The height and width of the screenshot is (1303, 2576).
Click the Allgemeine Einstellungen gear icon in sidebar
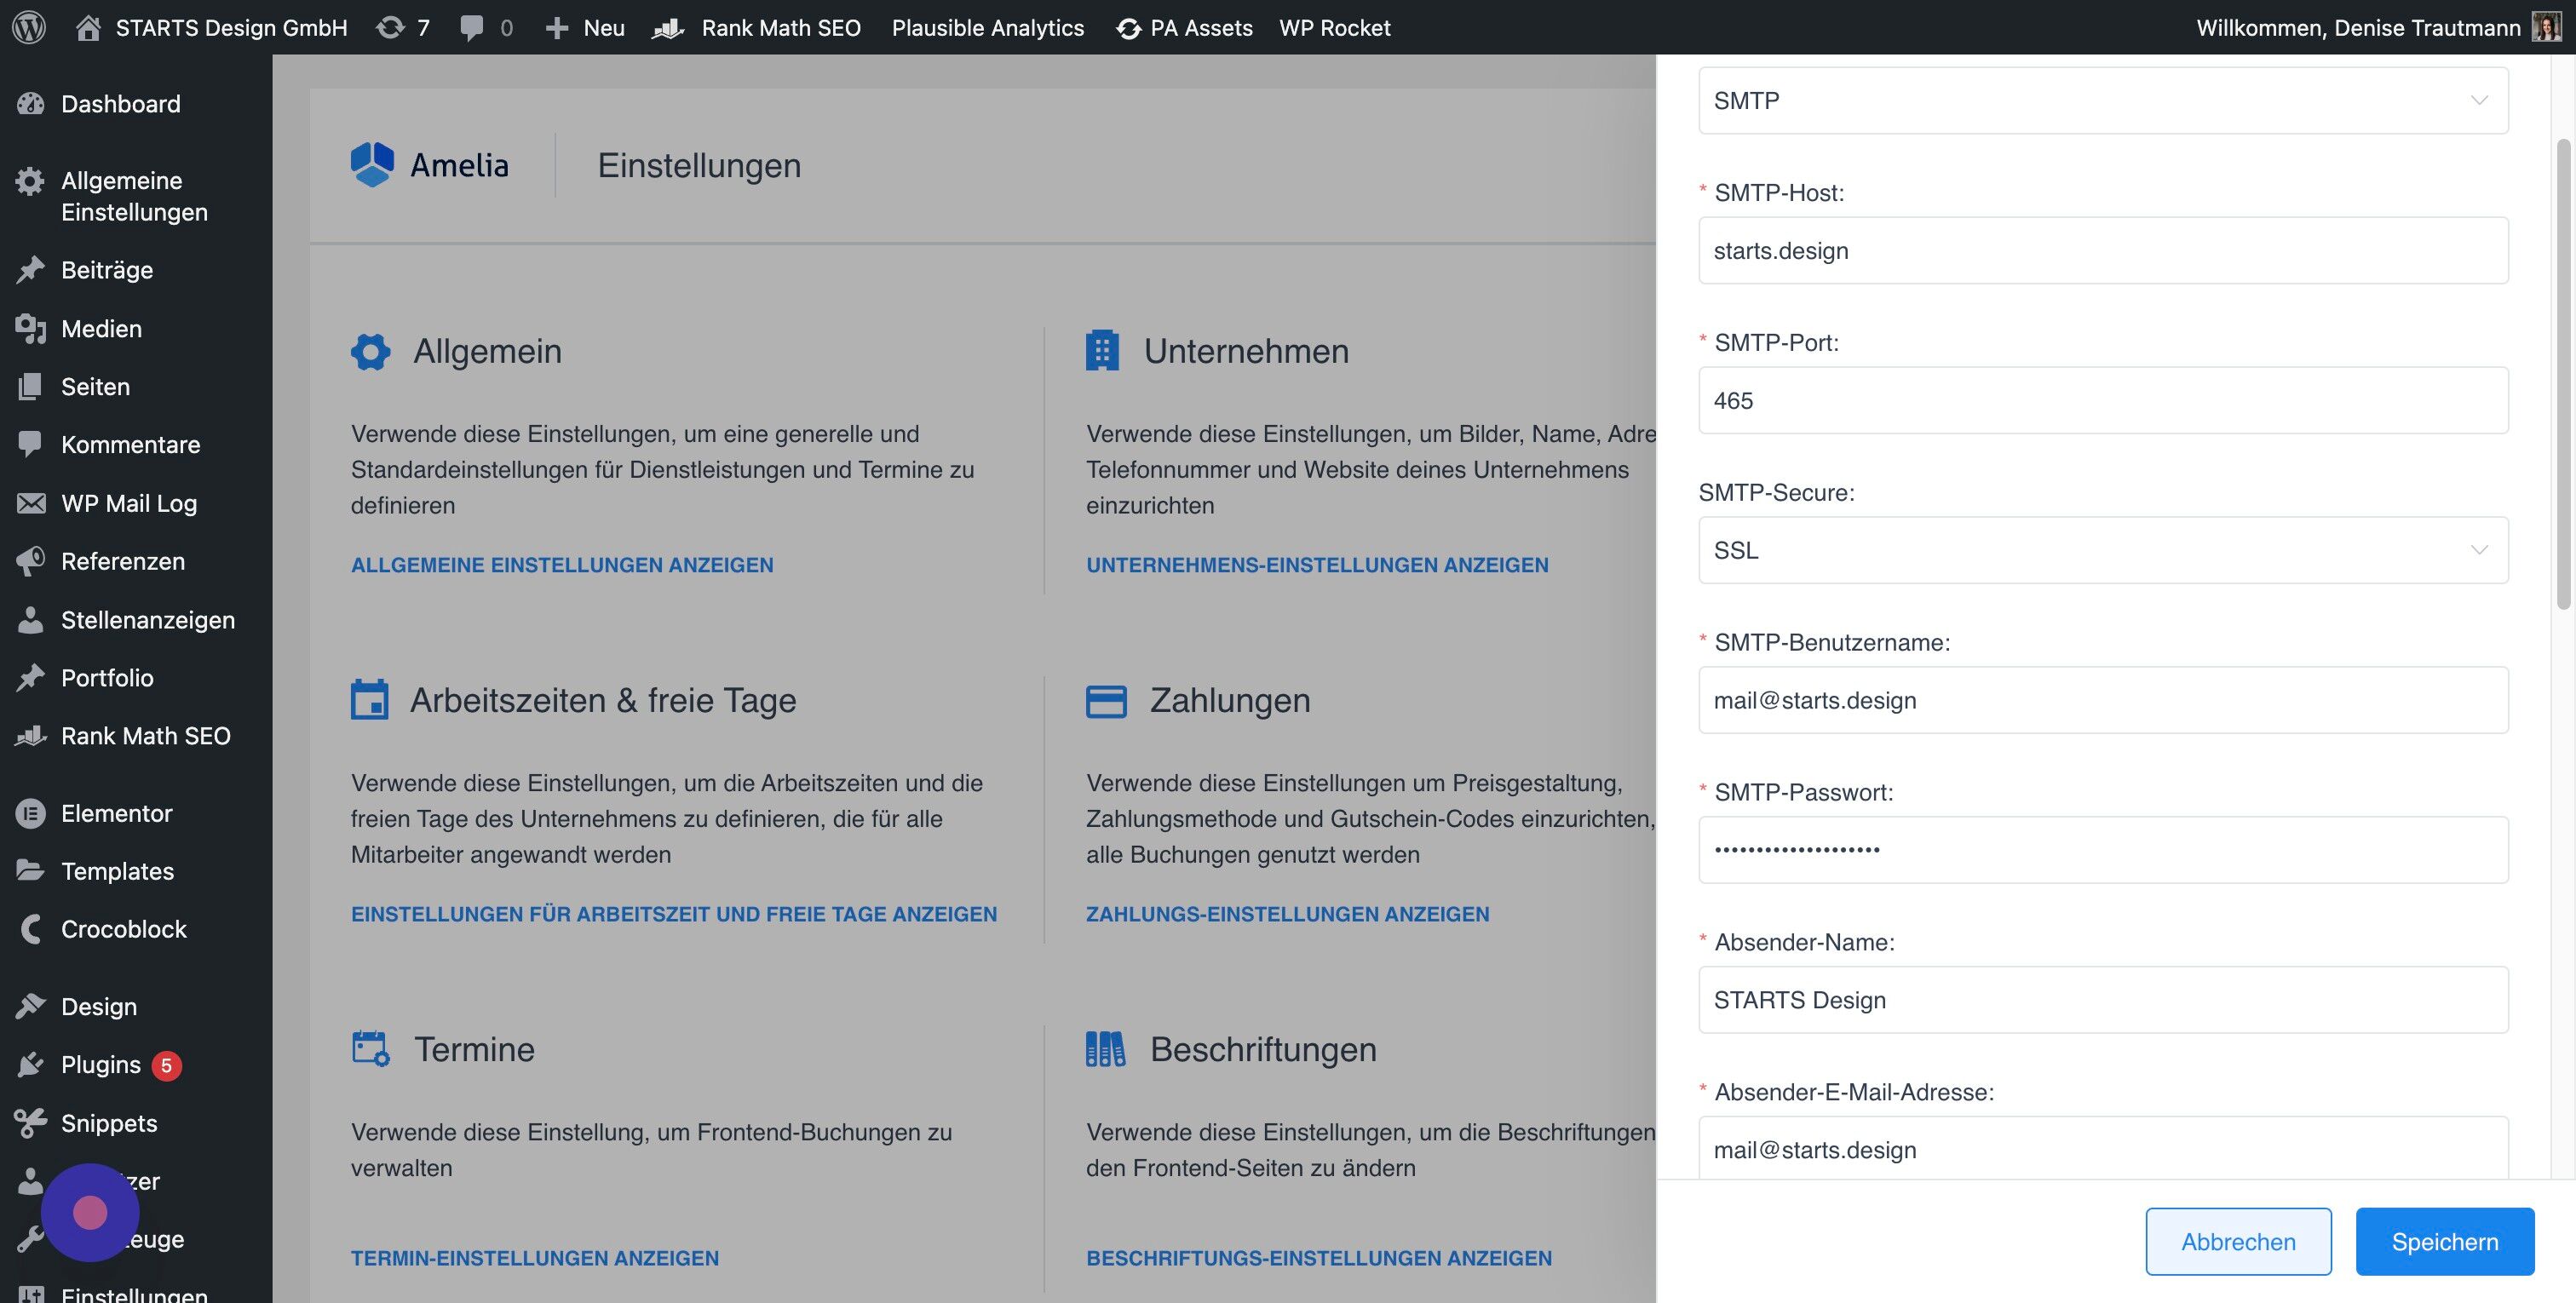[x=31, y=181]
